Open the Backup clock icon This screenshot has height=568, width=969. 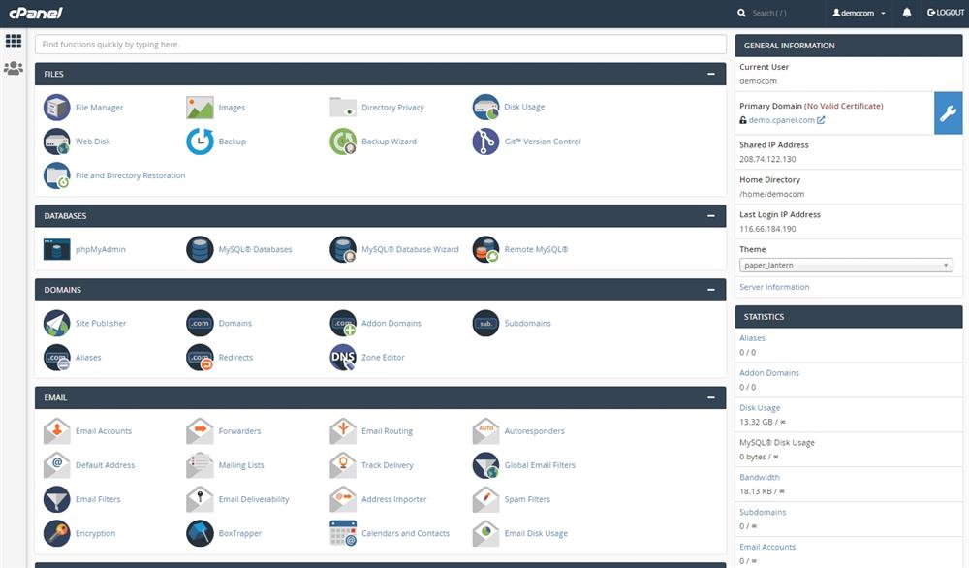click(200, 142)
